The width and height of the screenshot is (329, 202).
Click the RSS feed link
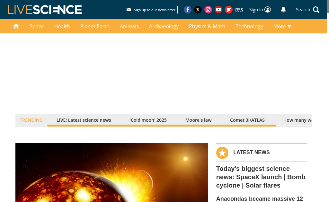239,10
